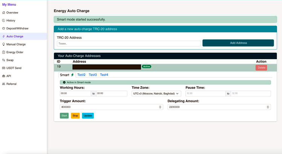Adjust the Trigger Amount stepper arrows
The width and height of the screenshot is (282, 154).
(x=161, y=107)
